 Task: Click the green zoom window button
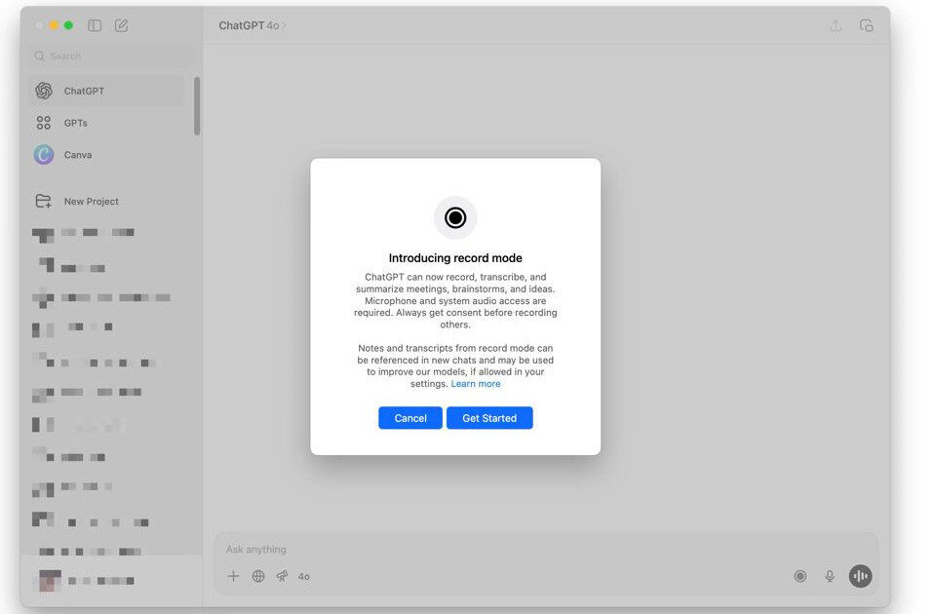pyautogui.click(x=68, y=25)
